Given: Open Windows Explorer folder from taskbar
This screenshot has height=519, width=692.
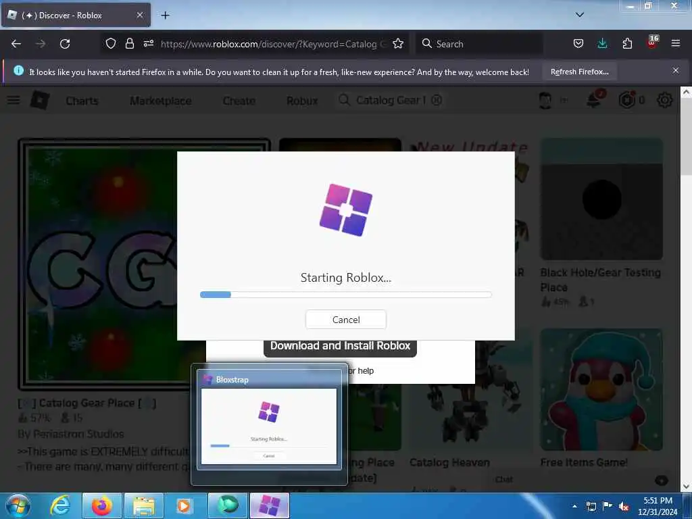Looking at the screenshot, I should pyautogui.click(x=143, y=505).
